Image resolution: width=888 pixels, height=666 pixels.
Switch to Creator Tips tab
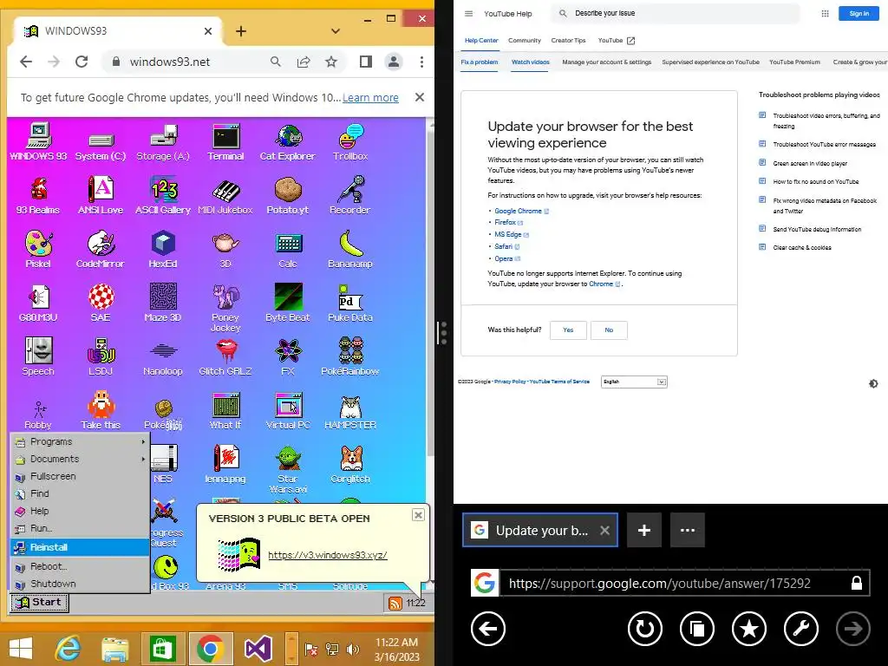(568, 41)
